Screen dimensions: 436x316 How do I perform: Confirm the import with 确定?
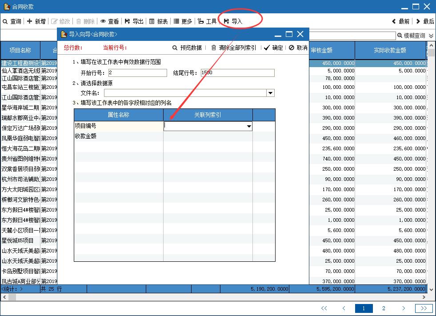pos(273,48)
